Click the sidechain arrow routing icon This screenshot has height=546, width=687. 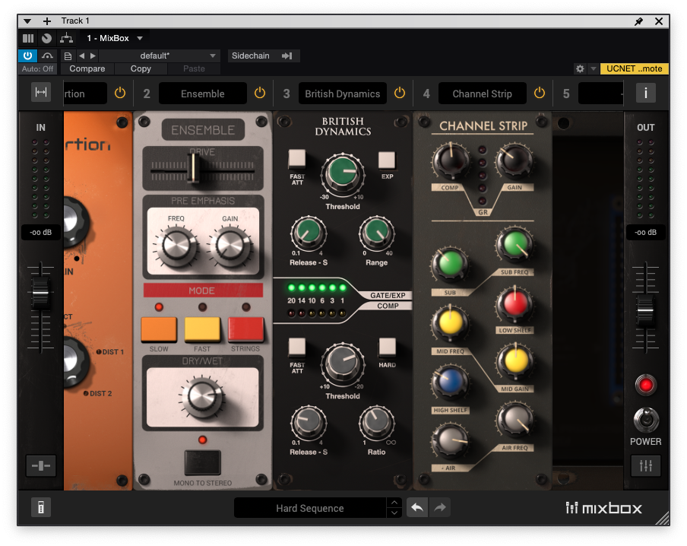[287, 56]
